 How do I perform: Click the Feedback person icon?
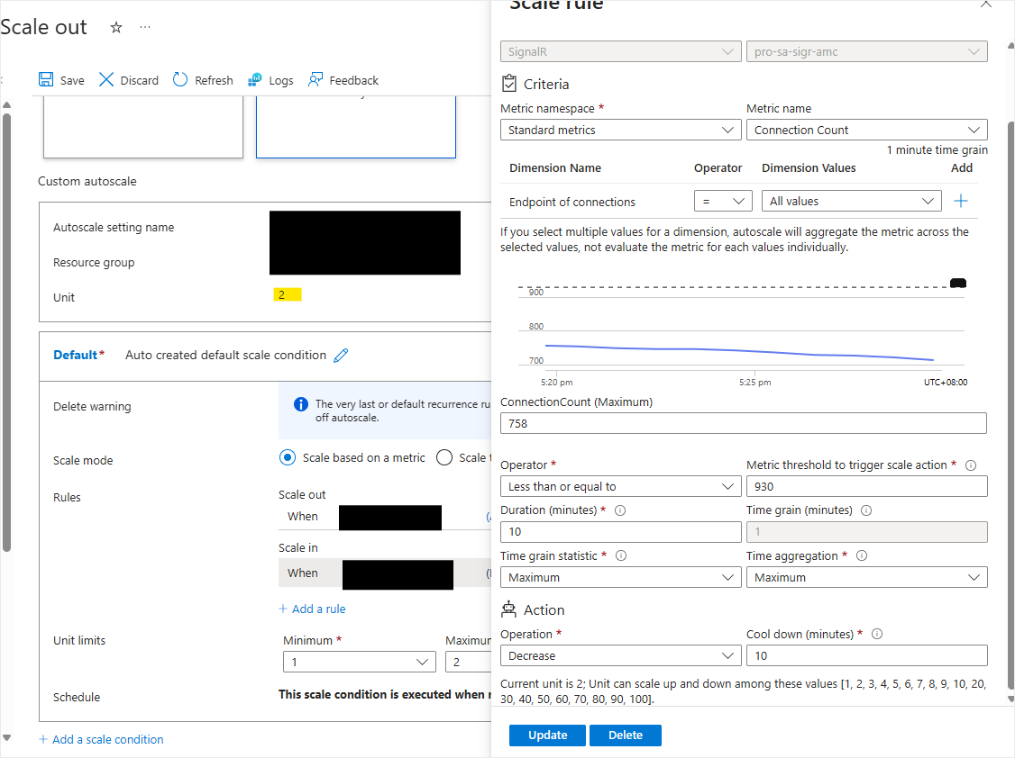[x=315, y=79]
